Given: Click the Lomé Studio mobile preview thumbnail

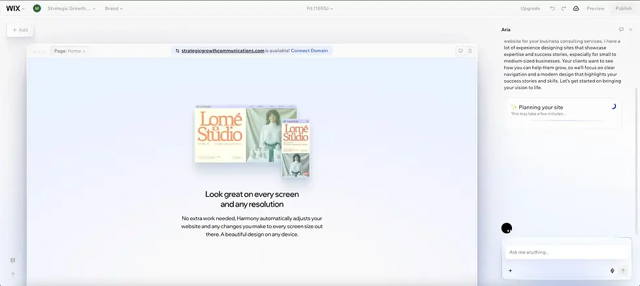Looking at the screenshot, I should point(295,148).
